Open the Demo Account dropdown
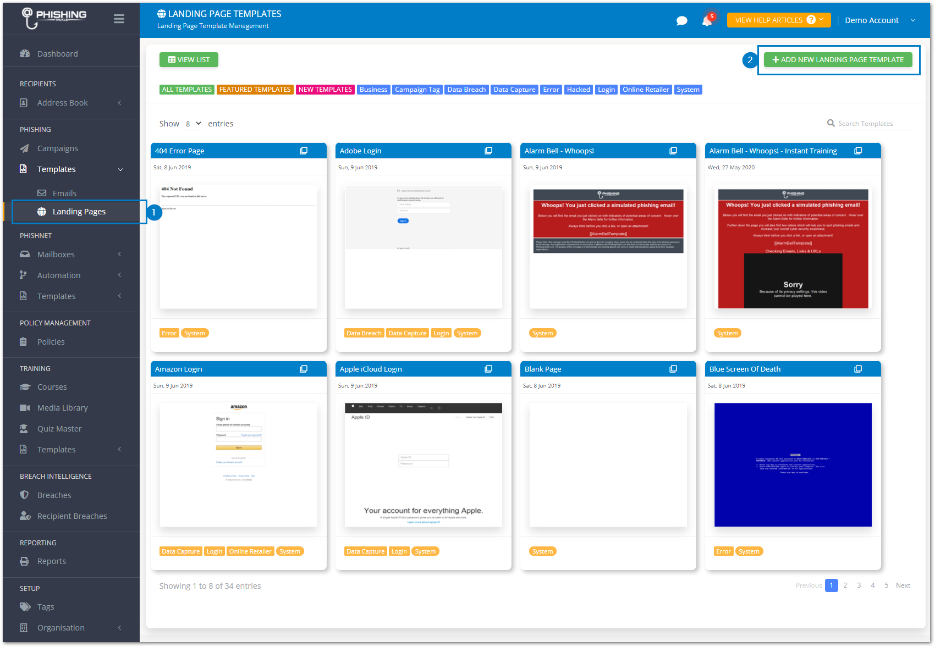 (880, 20)
